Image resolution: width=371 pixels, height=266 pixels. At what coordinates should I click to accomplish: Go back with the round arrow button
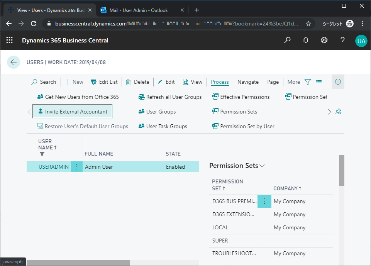[x=14, y=62]
